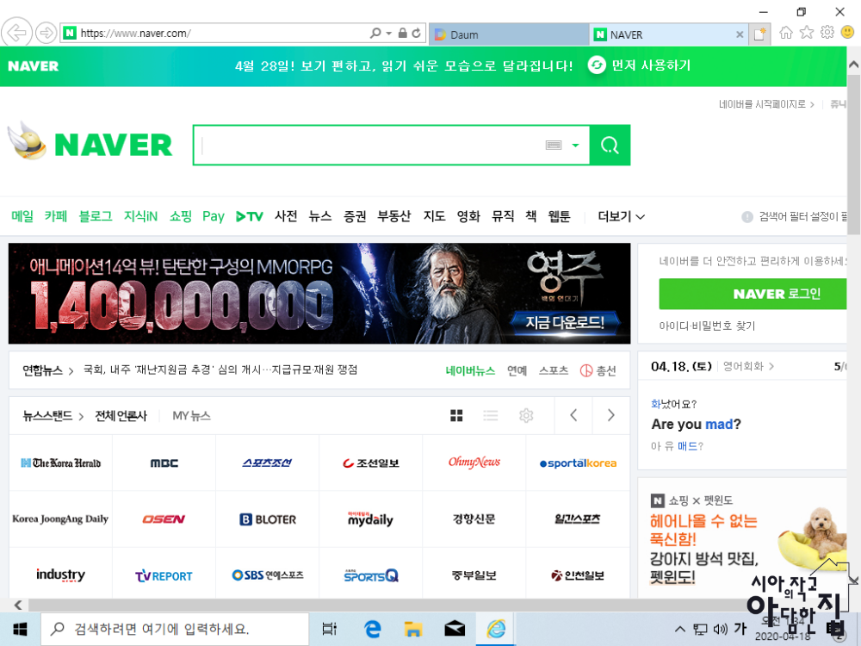Viewport: 861px width, 646px height.
Task: Open browser tools gear icon
Action: [x=827, y=33]
